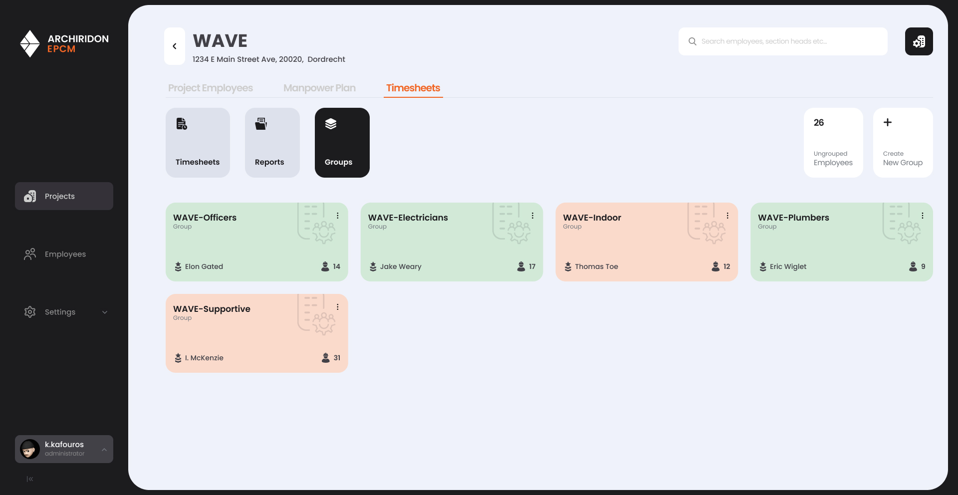This screenshot has height=495, width=958.
Task: Open the Timesheets tile
Action: tap(198, 143)
